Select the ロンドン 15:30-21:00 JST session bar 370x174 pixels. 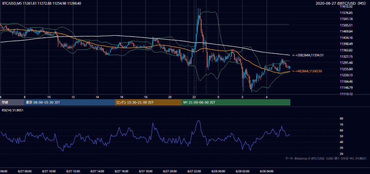[x=148, y=102]
